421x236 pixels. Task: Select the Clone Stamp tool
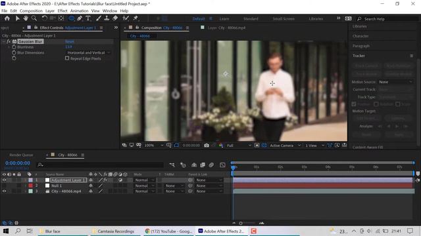(x=107, y=18)
